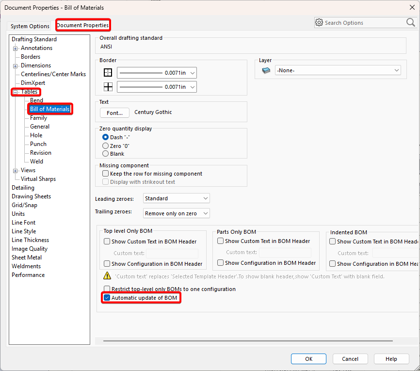Viewport: 420px width, 371px height.
Task: Select Revision table item
Action: 41,152
